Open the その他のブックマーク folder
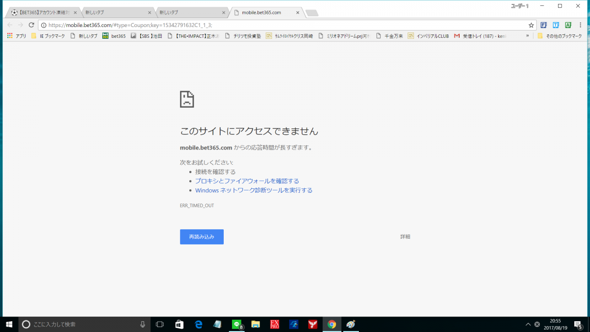Viewport: 590px width, 332px height. click(560, 36)
